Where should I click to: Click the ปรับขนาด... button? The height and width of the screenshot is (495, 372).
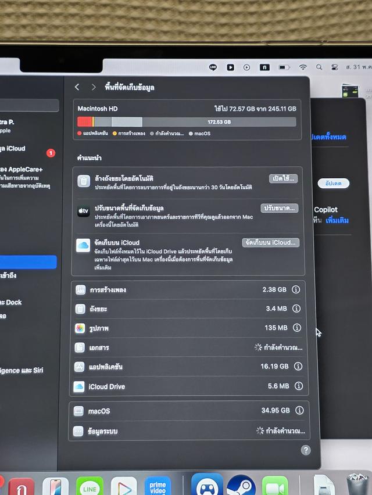(x=280, y=208)
